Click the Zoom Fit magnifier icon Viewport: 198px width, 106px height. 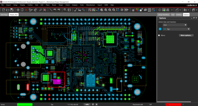(102, 10)
